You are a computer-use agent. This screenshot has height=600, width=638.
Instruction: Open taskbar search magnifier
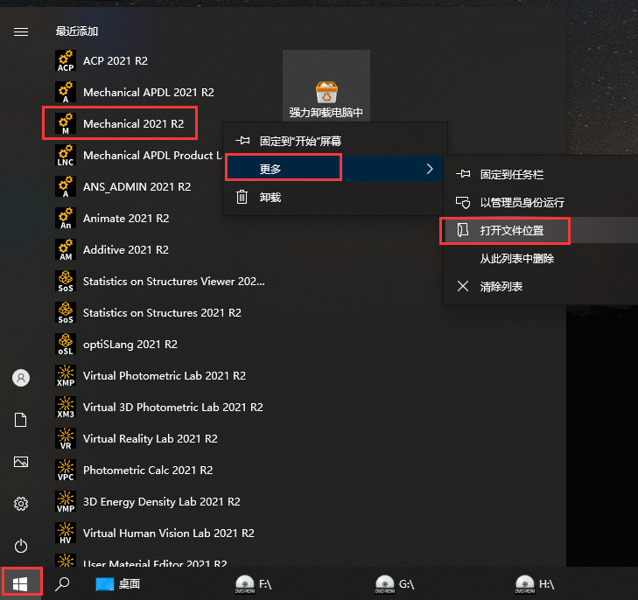(62, 584)
